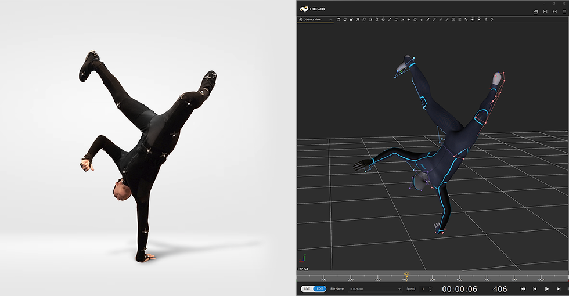Screen dimensions: 569x296
Task: Click the highlighted boxed-dot toolbar icon
Action: [x=473, y=20]
